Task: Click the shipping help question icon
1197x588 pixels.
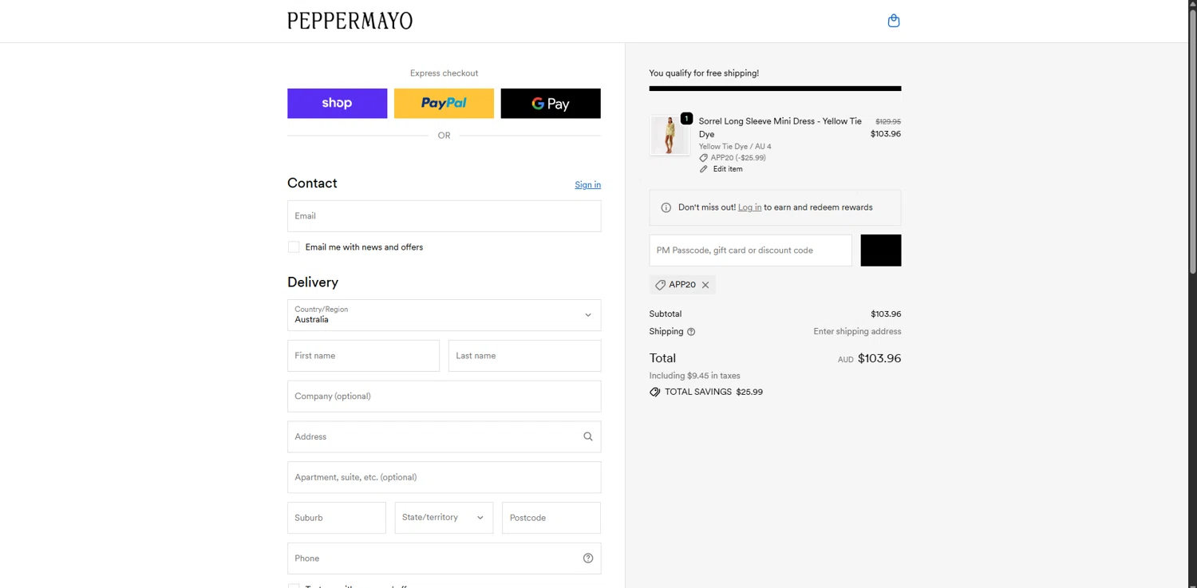Action: (691, 332)
